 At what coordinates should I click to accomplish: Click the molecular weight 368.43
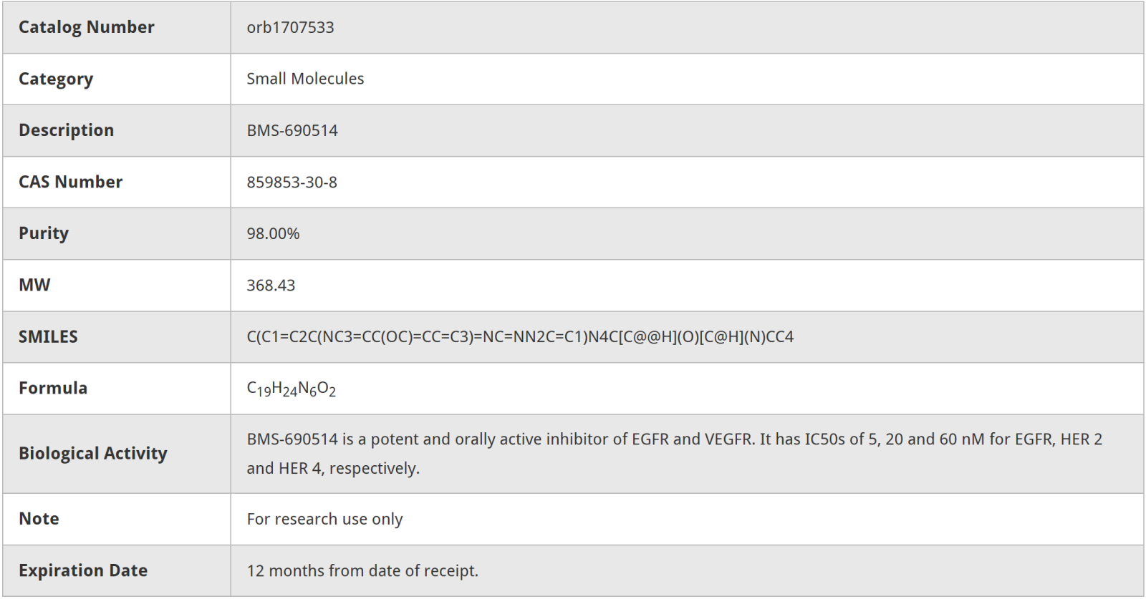271,285
